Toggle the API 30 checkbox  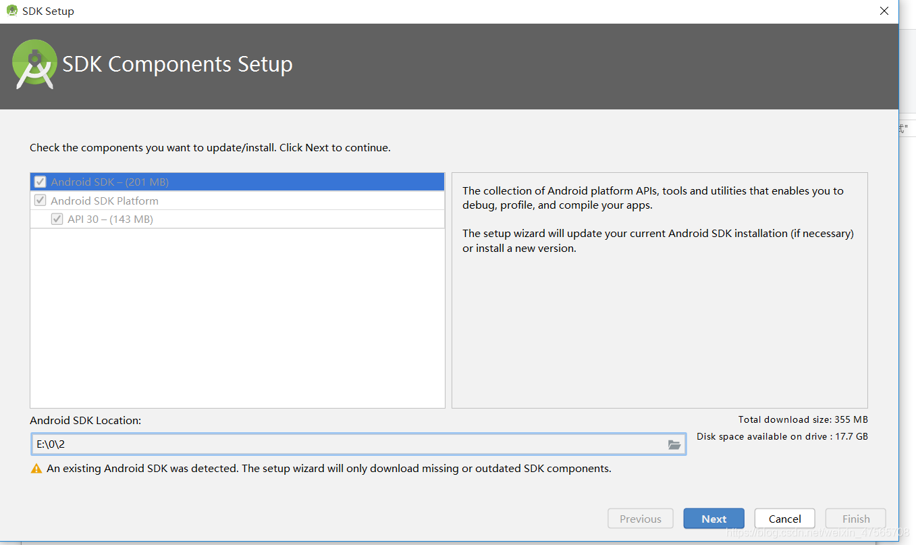(57, 219)
